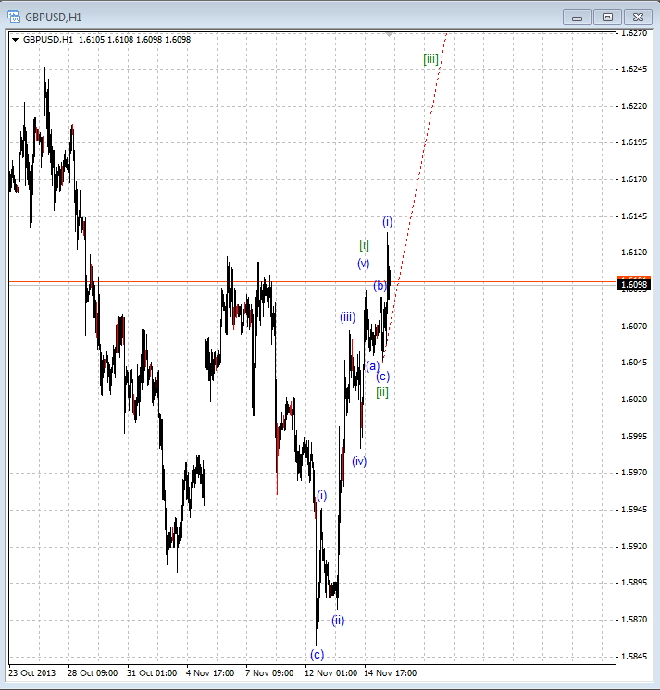Click the 12 Nov 01:00 time label
This screenshot has width=660, height=690.
[331, 672]
